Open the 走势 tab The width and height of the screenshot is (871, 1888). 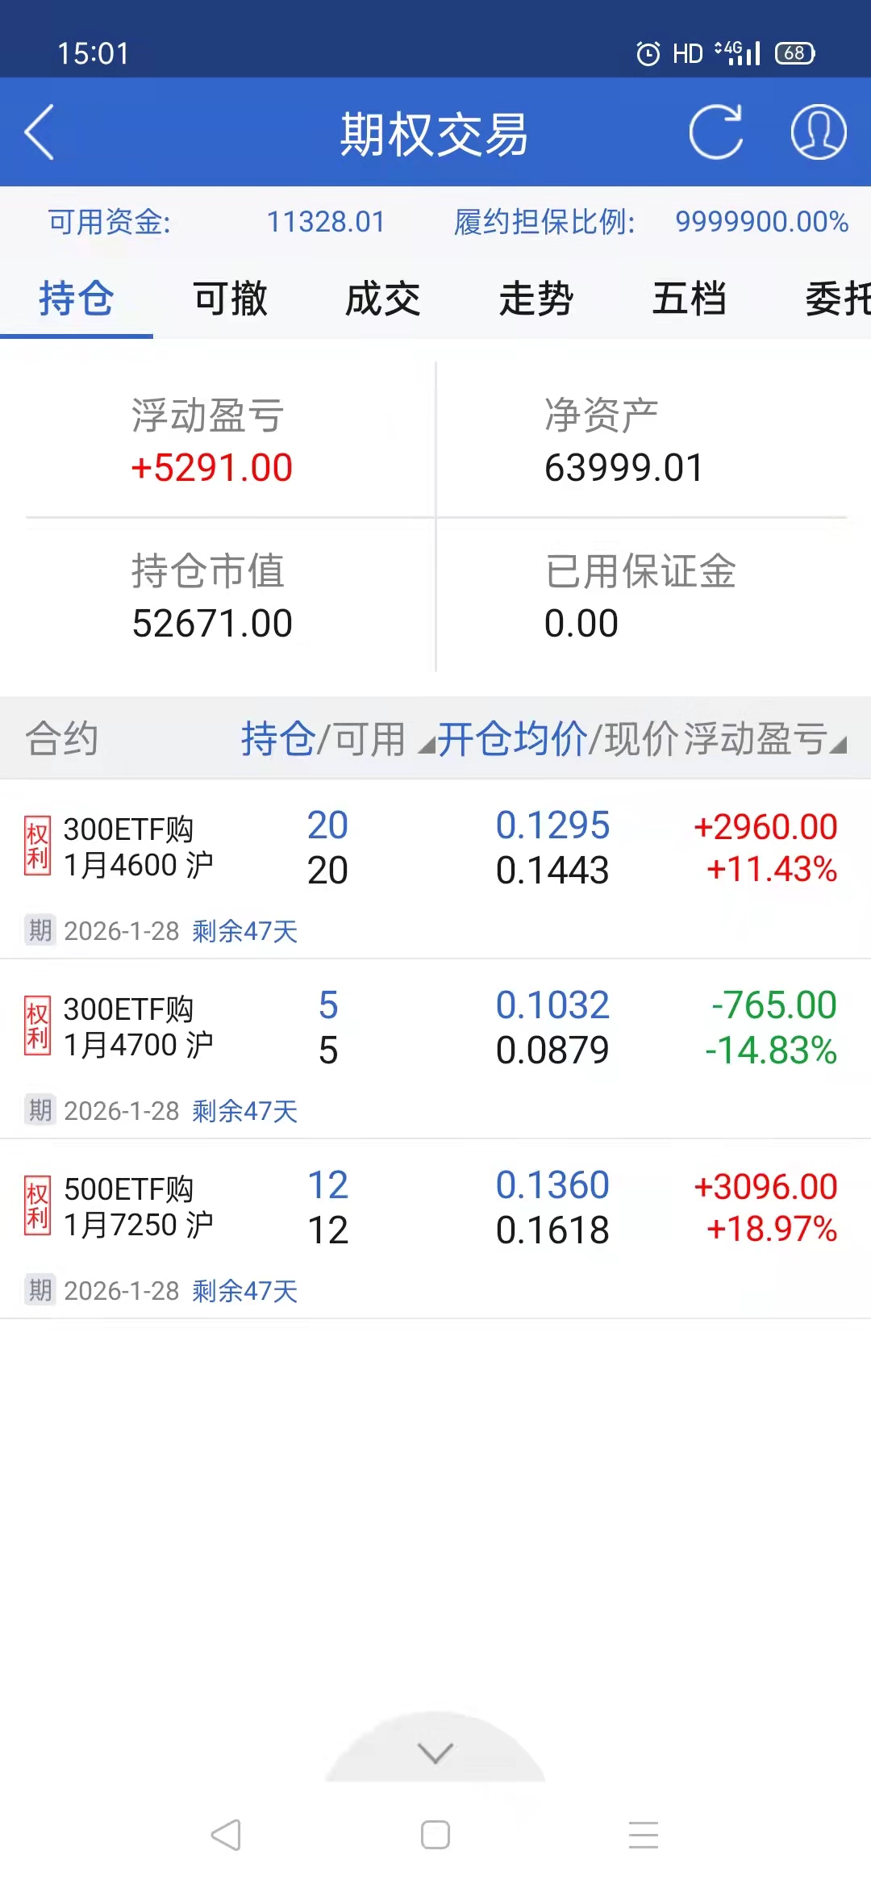tap(536, 299)
